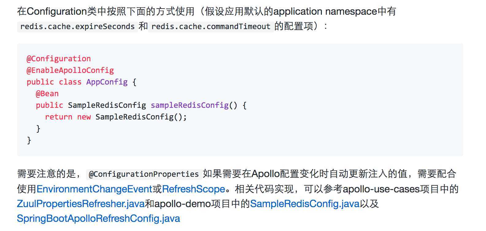
Task: Open the EnvironmentChangeEvent link
Action: click(94, 189)
